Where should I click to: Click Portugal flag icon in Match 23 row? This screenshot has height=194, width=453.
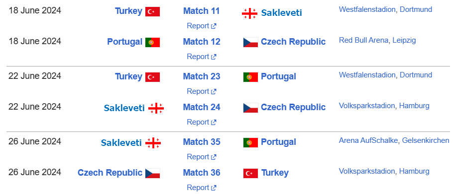(250, 77)
